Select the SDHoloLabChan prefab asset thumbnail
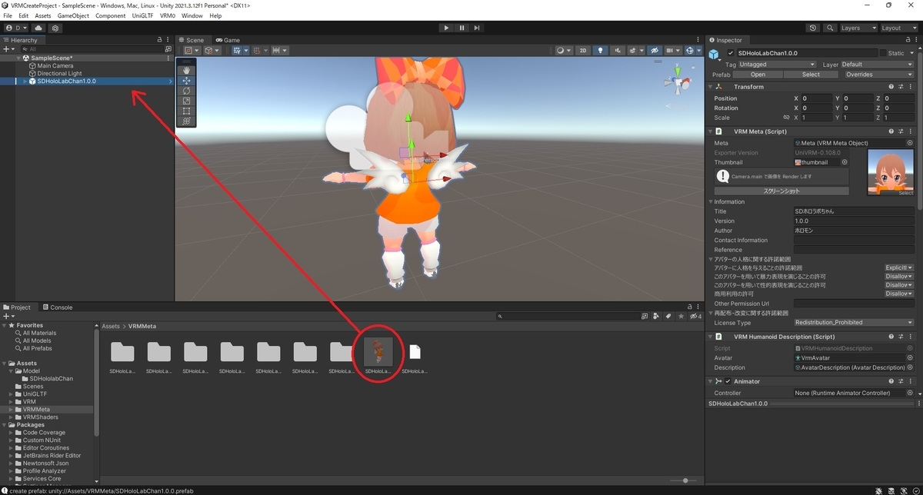This screenshot has height=495, width=923. tap(378, 352)
